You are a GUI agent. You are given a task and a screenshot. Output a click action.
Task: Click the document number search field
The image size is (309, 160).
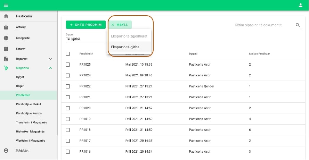click(x=263, y=25)
